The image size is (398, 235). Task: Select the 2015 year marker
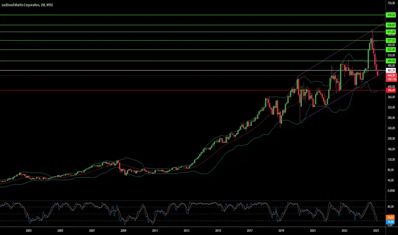coord(218,231)
